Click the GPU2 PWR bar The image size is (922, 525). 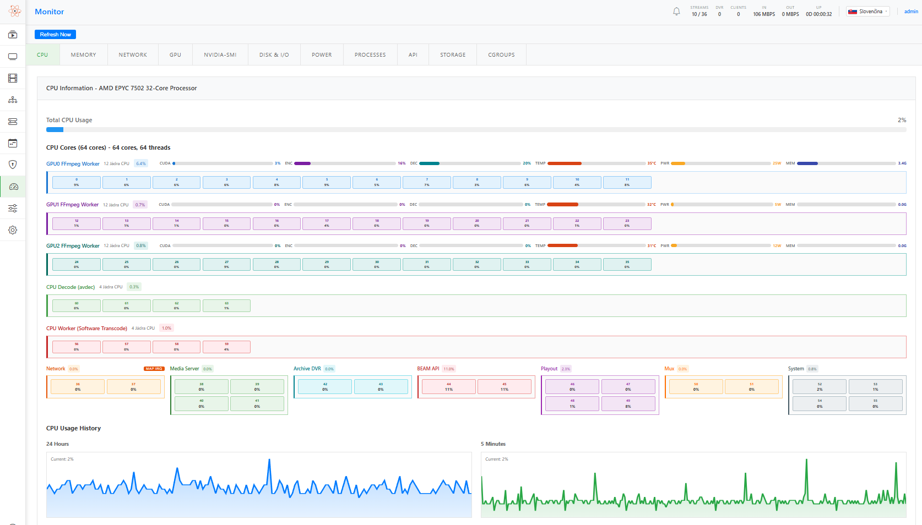point(721,246)
